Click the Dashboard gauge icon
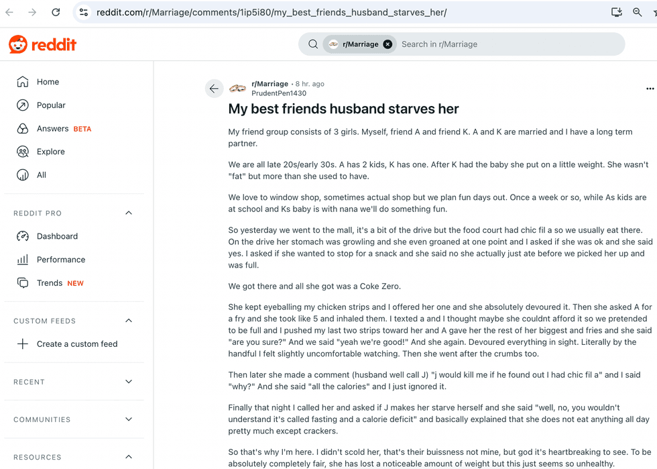657x469 pixels. (x=23, y=236)
